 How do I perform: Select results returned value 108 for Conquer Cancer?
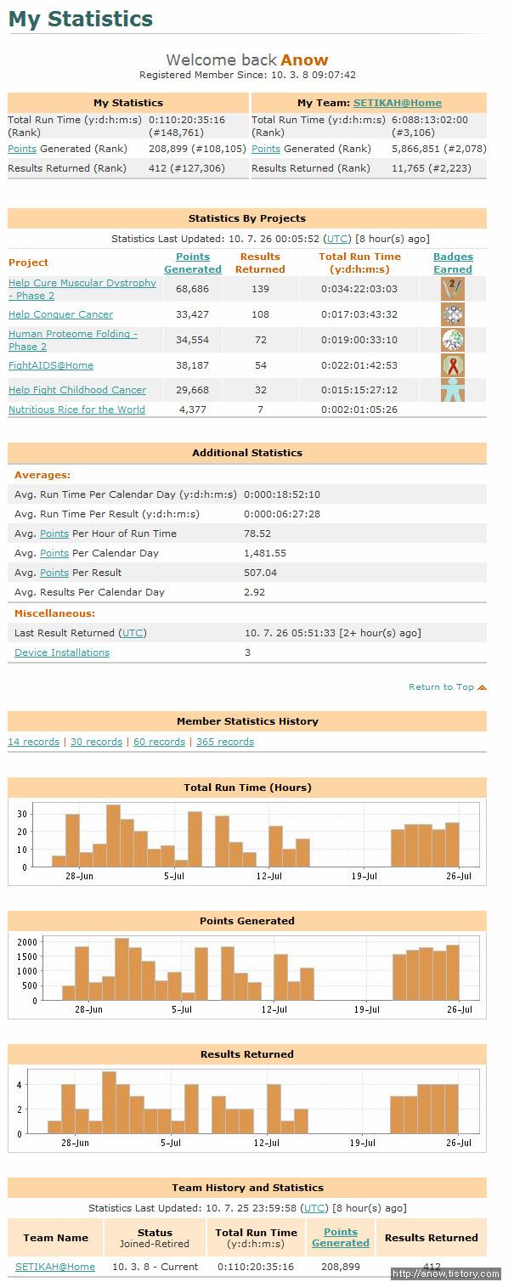coord(260,314)
